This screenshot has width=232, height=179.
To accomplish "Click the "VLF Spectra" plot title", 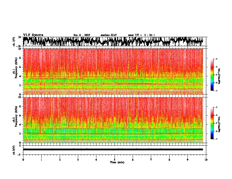I will point(33,35).
